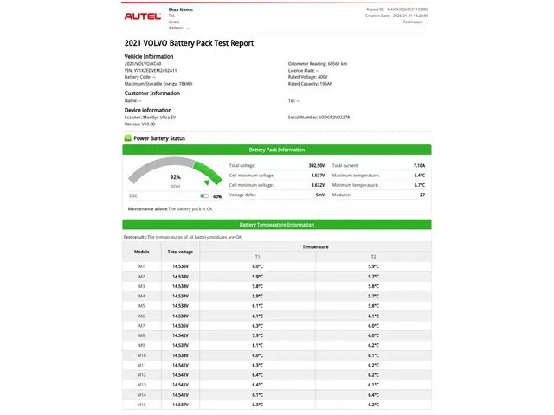
Task: Select the Battery Pack Information header bar
Action: point(276,150)
